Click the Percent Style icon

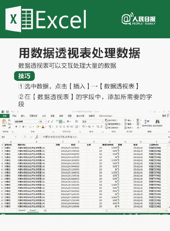click(89, 127)
